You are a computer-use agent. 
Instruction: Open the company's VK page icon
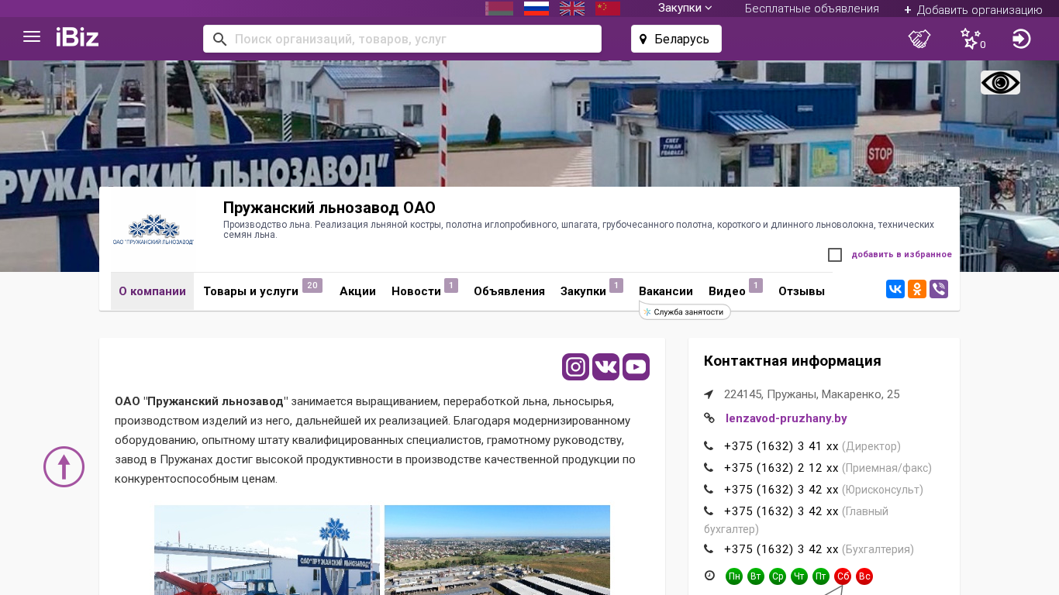click(606, 366)
